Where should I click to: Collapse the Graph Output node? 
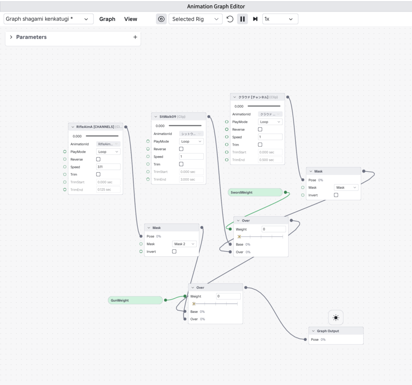click(x=313, y=331)
